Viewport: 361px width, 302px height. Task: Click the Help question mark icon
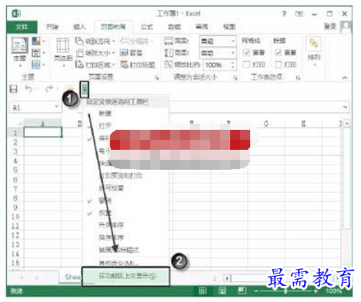coord(284,14)
